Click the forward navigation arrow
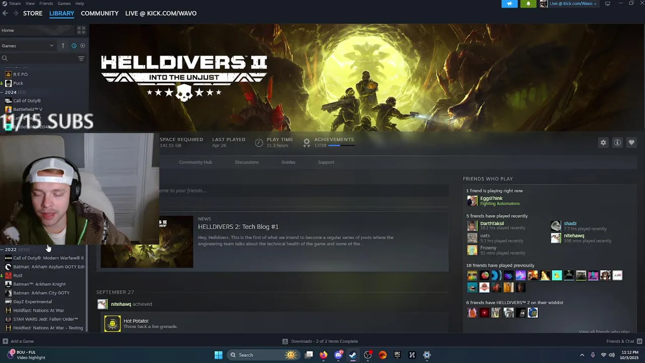This screenshot has width=645, height=363. click(16, 14)
